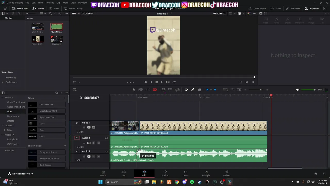The image size is (330, 186).
Task: Solo the Audio 1 track
Action: point(94,143)
